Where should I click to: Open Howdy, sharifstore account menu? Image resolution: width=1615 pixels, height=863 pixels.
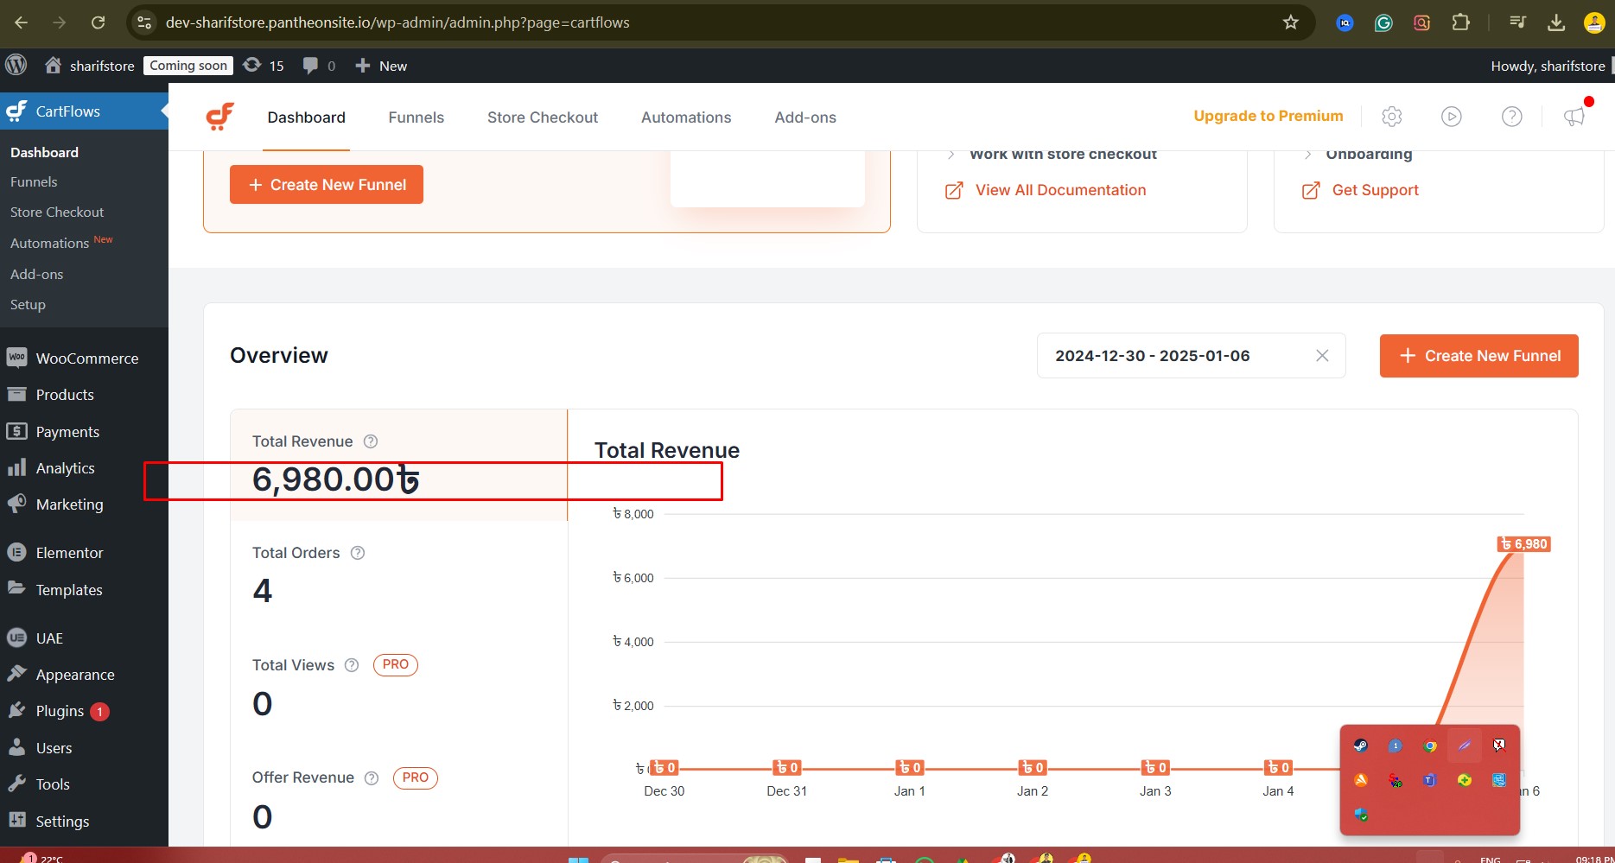click(x=1548, y=66)
